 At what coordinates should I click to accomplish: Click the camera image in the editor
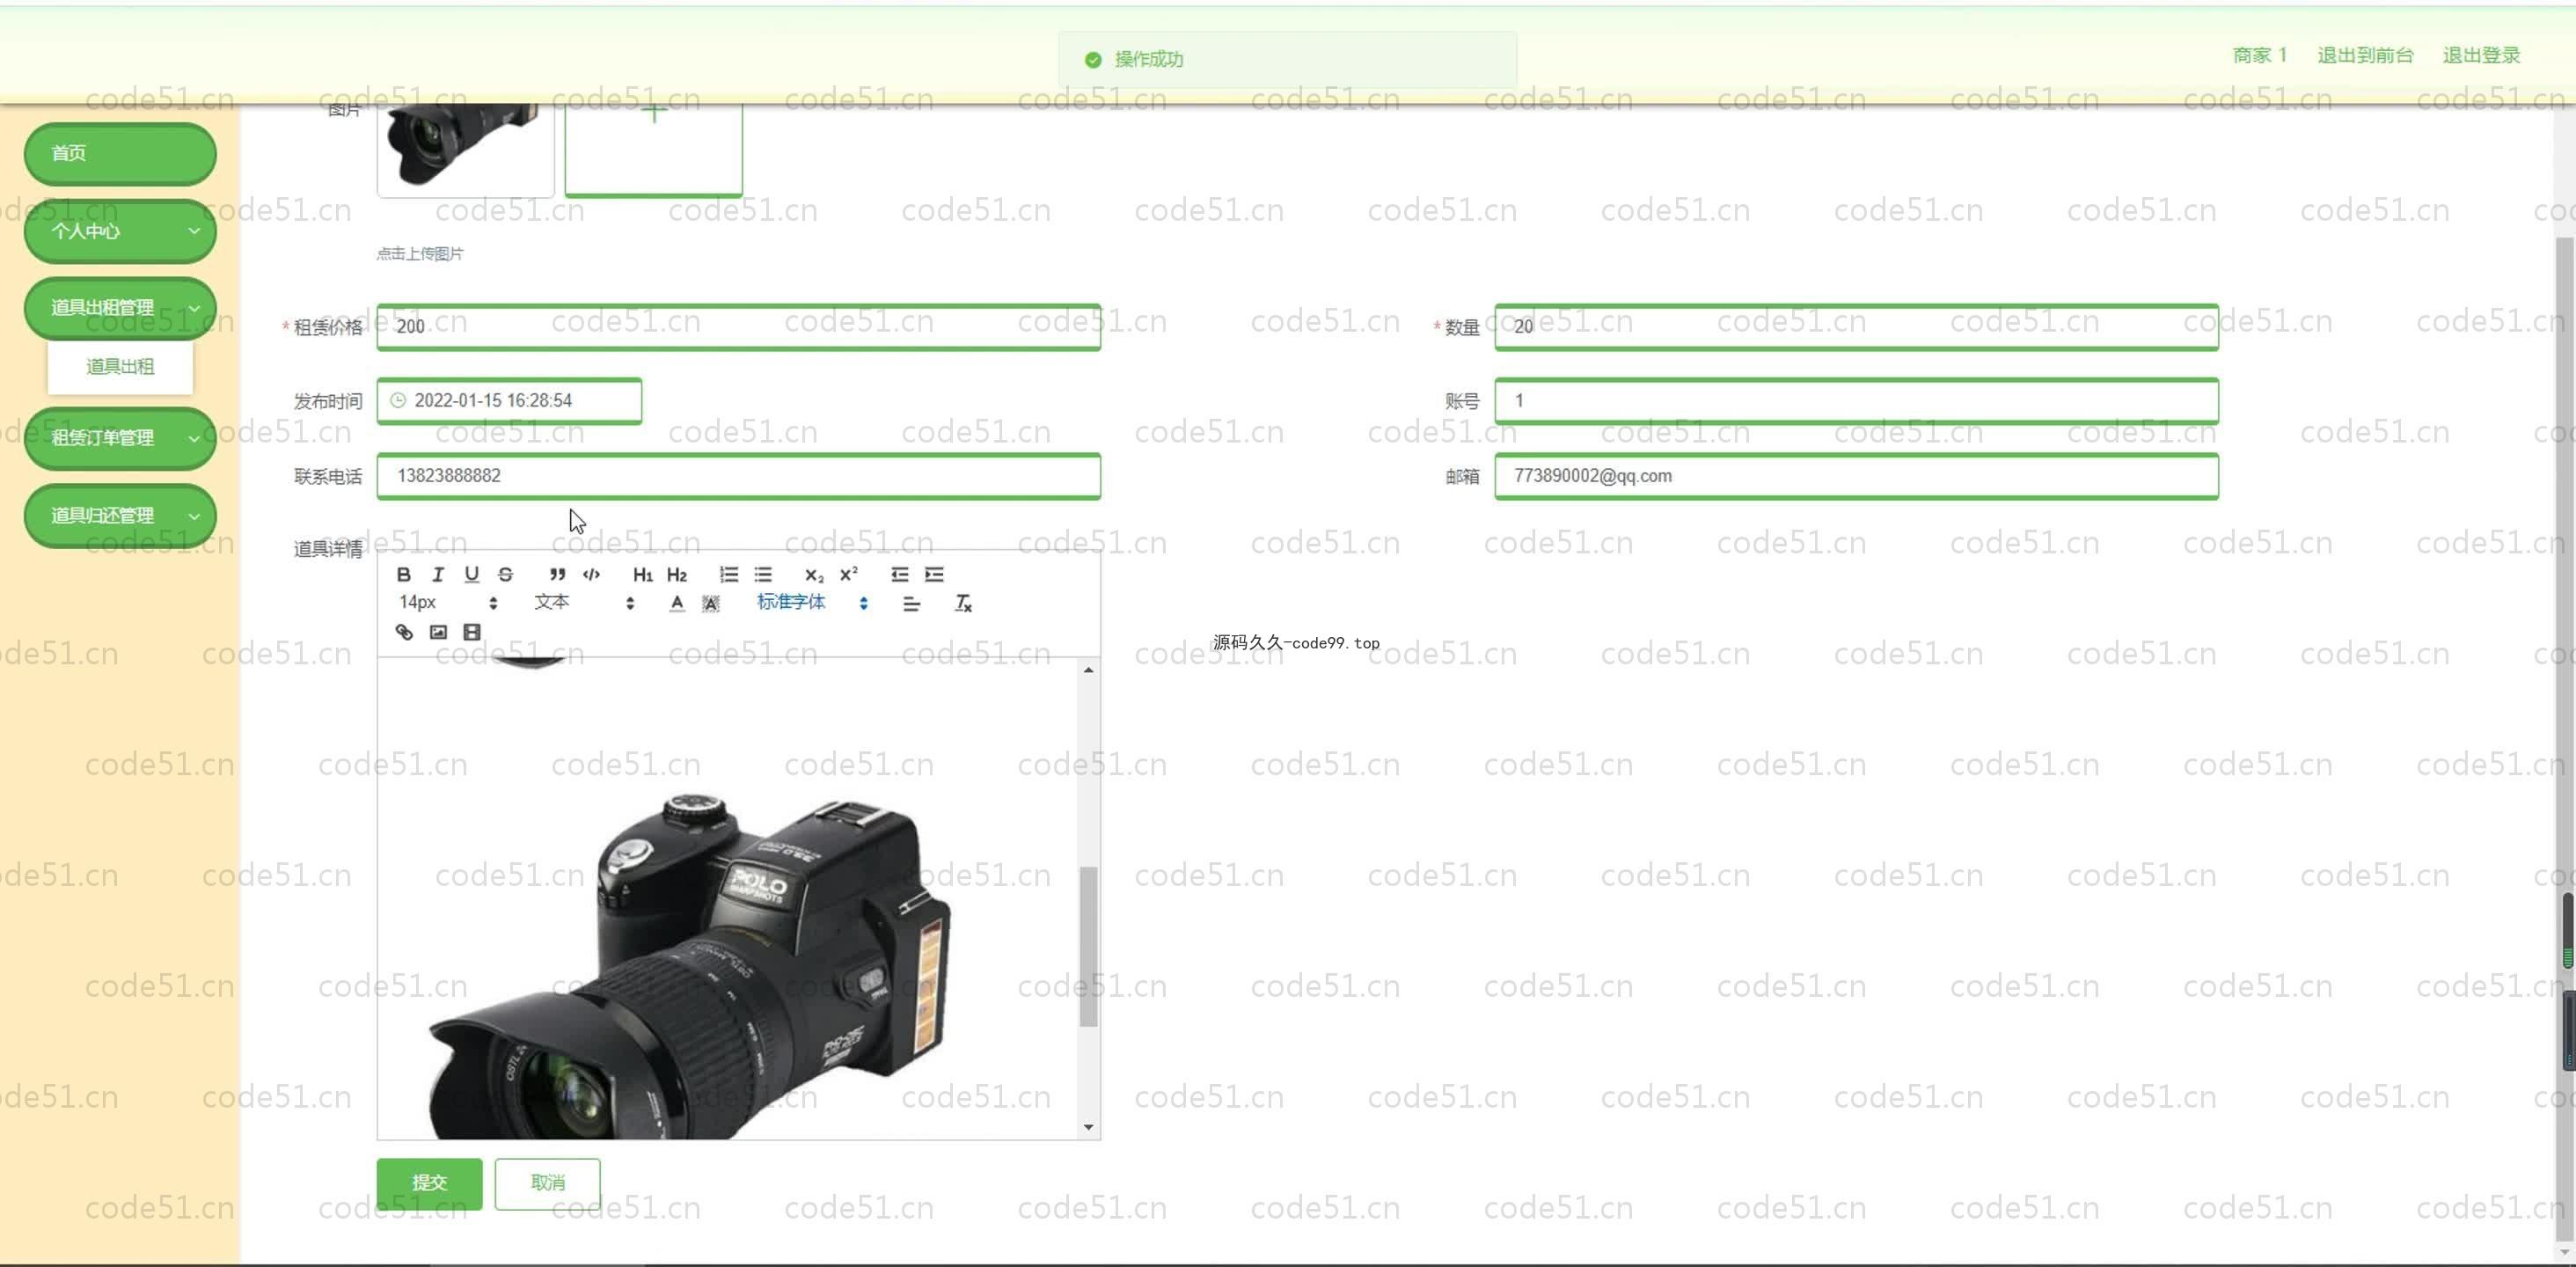[x=690, y=965]
